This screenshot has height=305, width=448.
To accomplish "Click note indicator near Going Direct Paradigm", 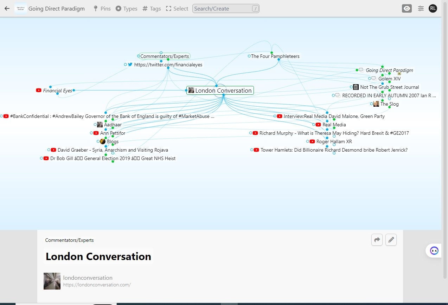I will 399,74.
